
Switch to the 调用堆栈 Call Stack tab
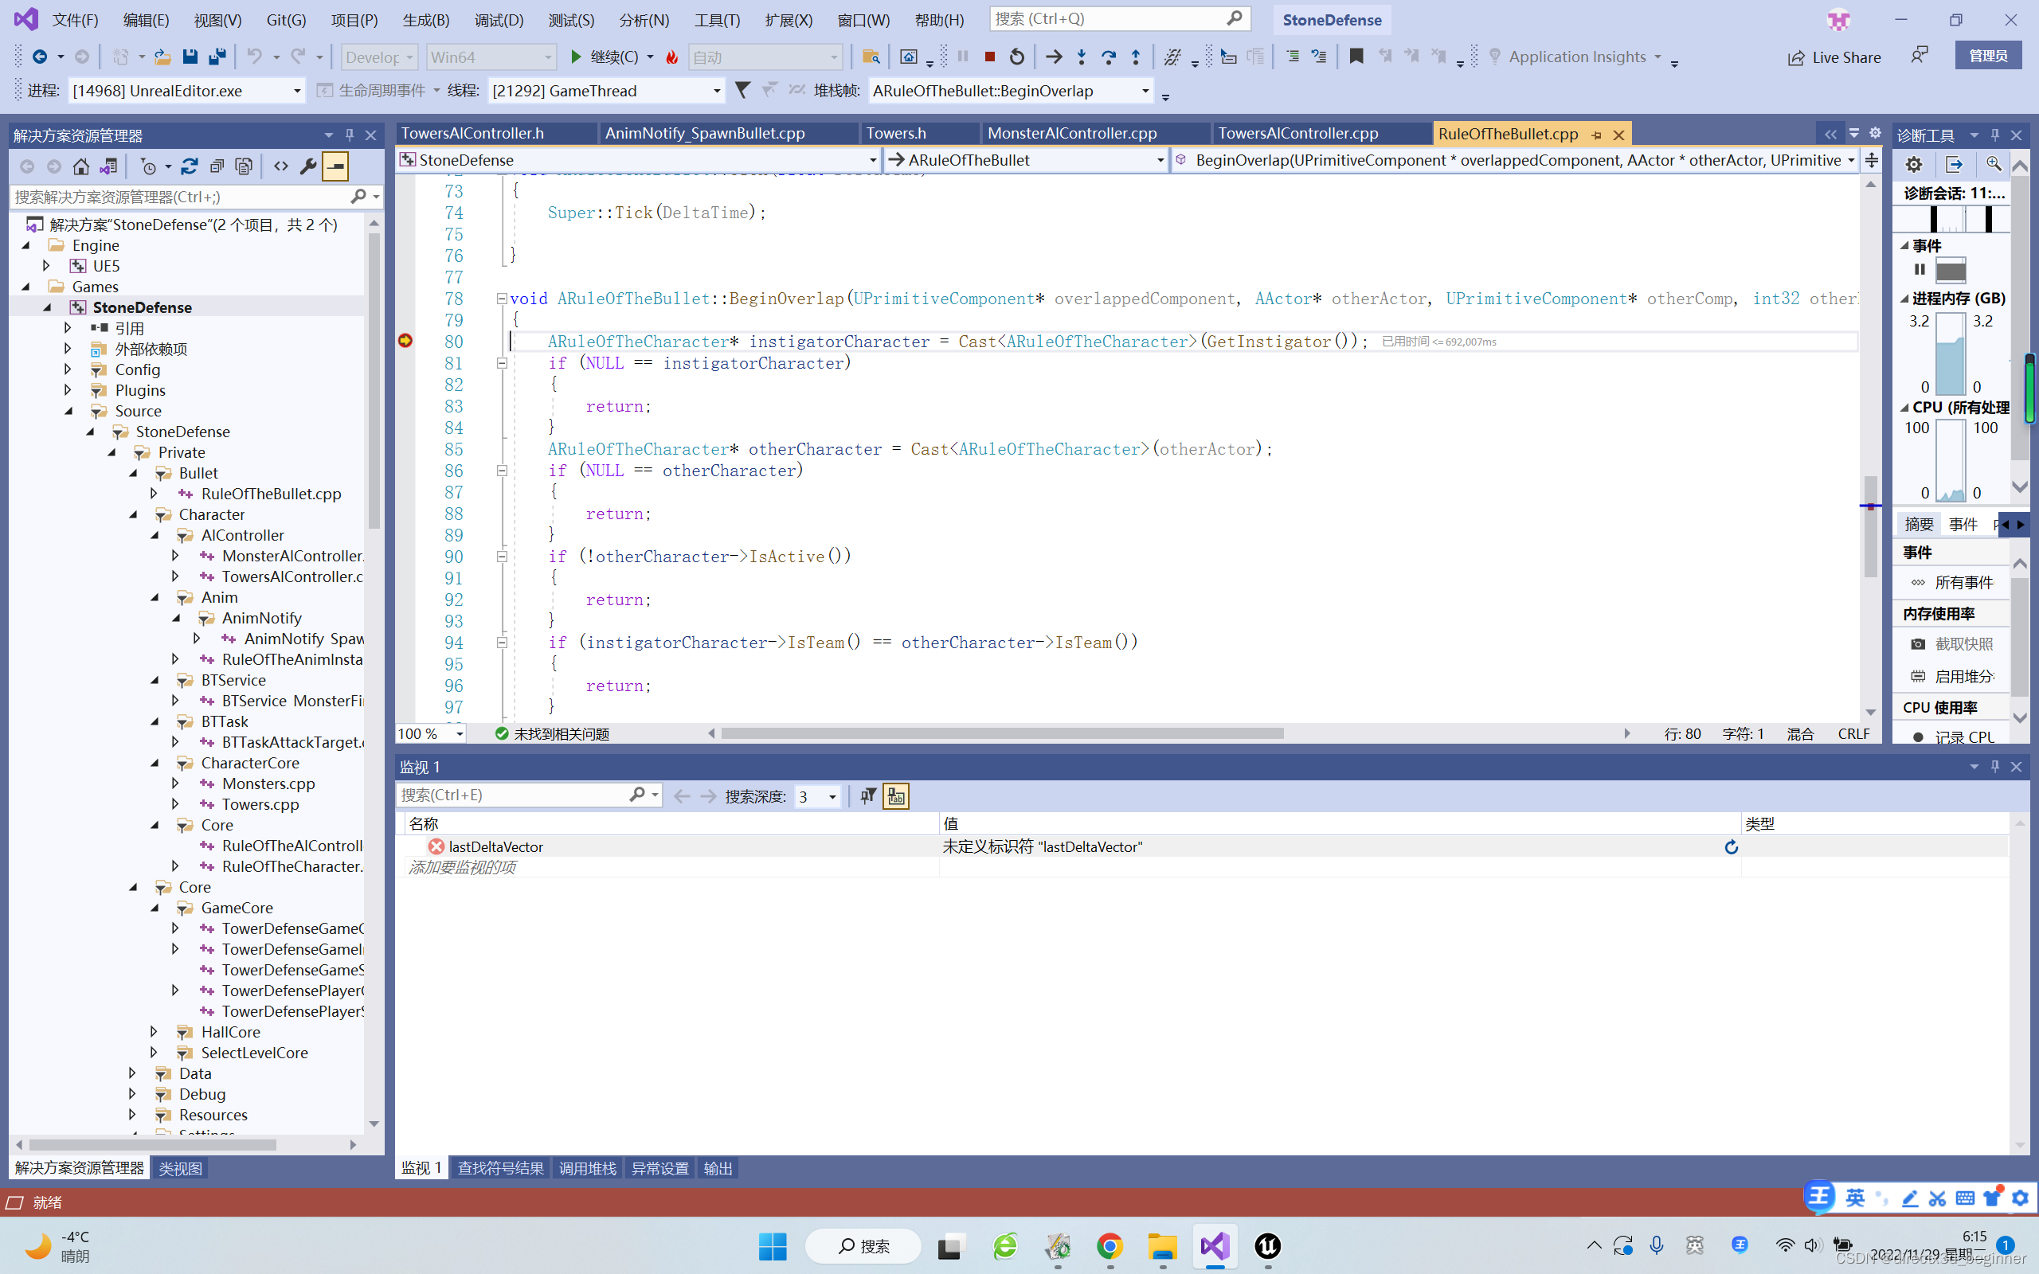click(587, 1169)
